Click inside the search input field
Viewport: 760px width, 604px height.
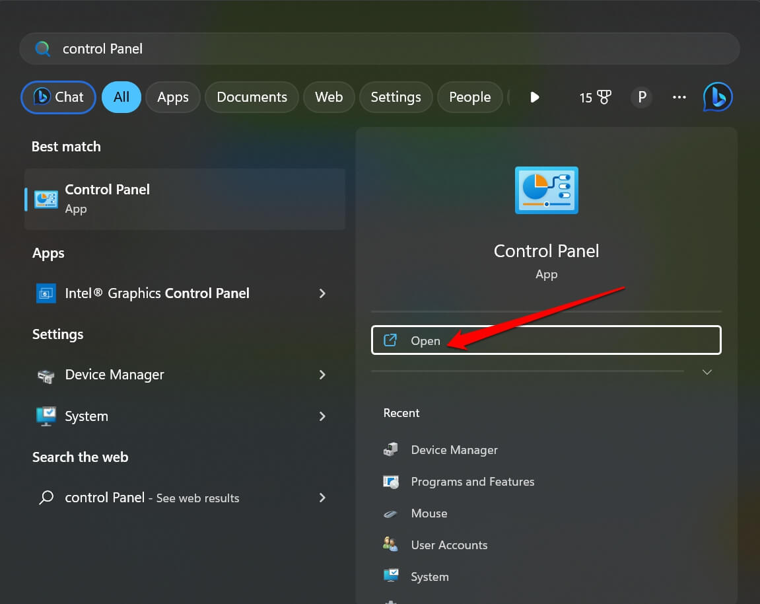264,48
